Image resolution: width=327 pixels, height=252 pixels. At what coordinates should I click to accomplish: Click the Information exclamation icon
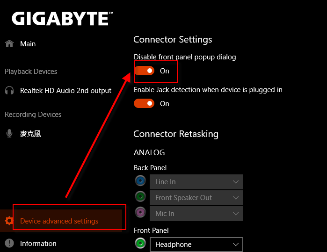pos(9,243)
